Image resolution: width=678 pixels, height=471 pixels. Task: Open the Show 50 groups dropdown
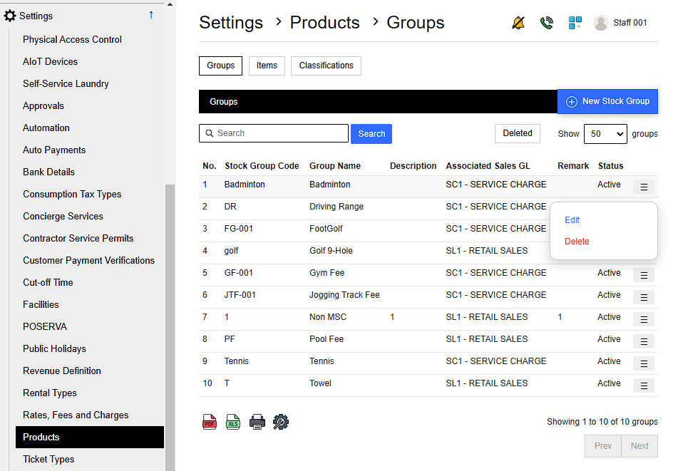605,134
